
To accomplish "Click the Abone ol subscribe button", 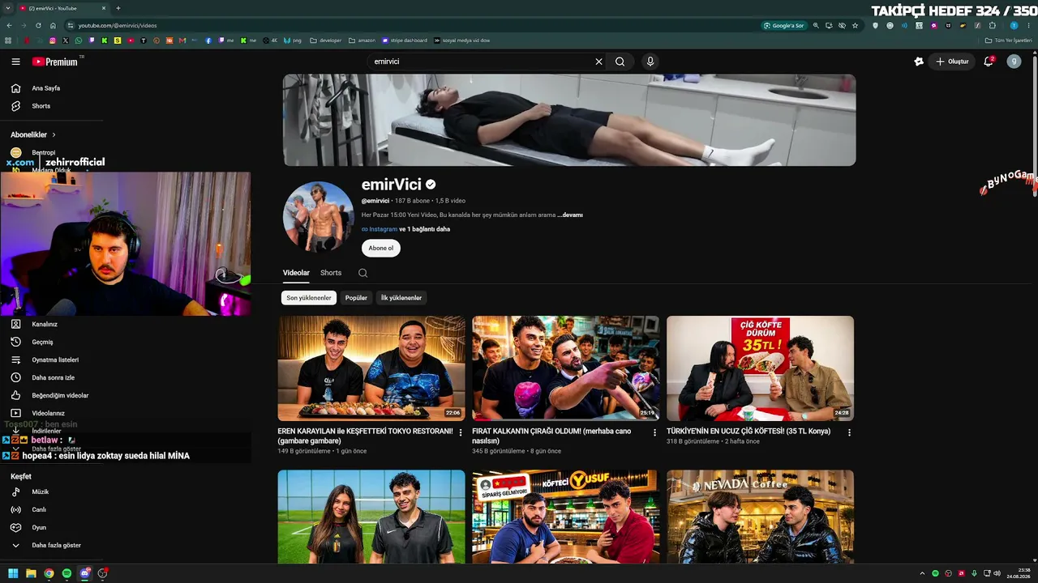I will coord(381,248).
